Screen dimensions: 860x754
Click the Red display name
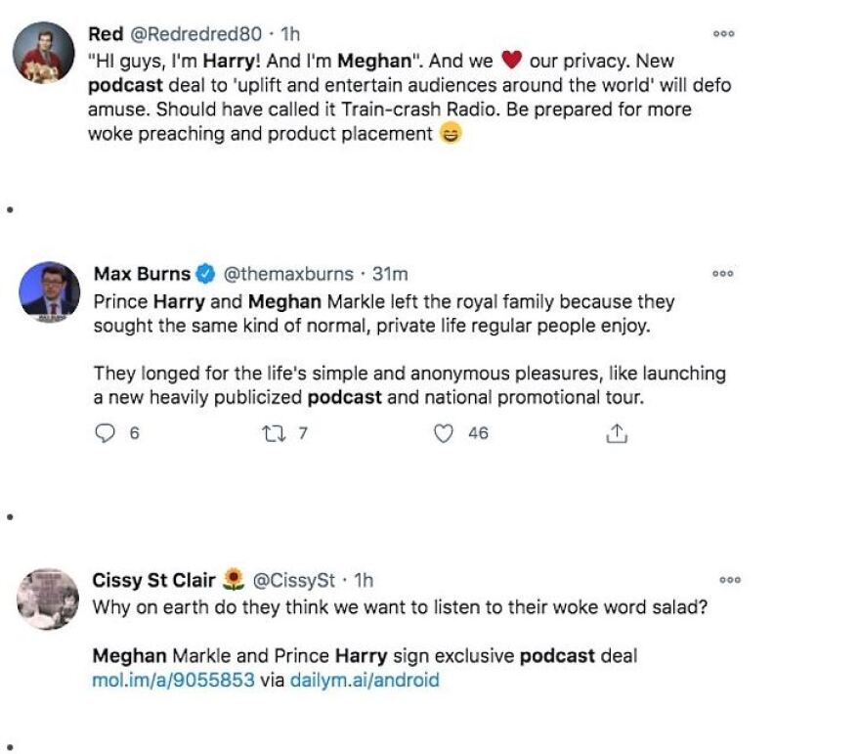tap(106, 34)
